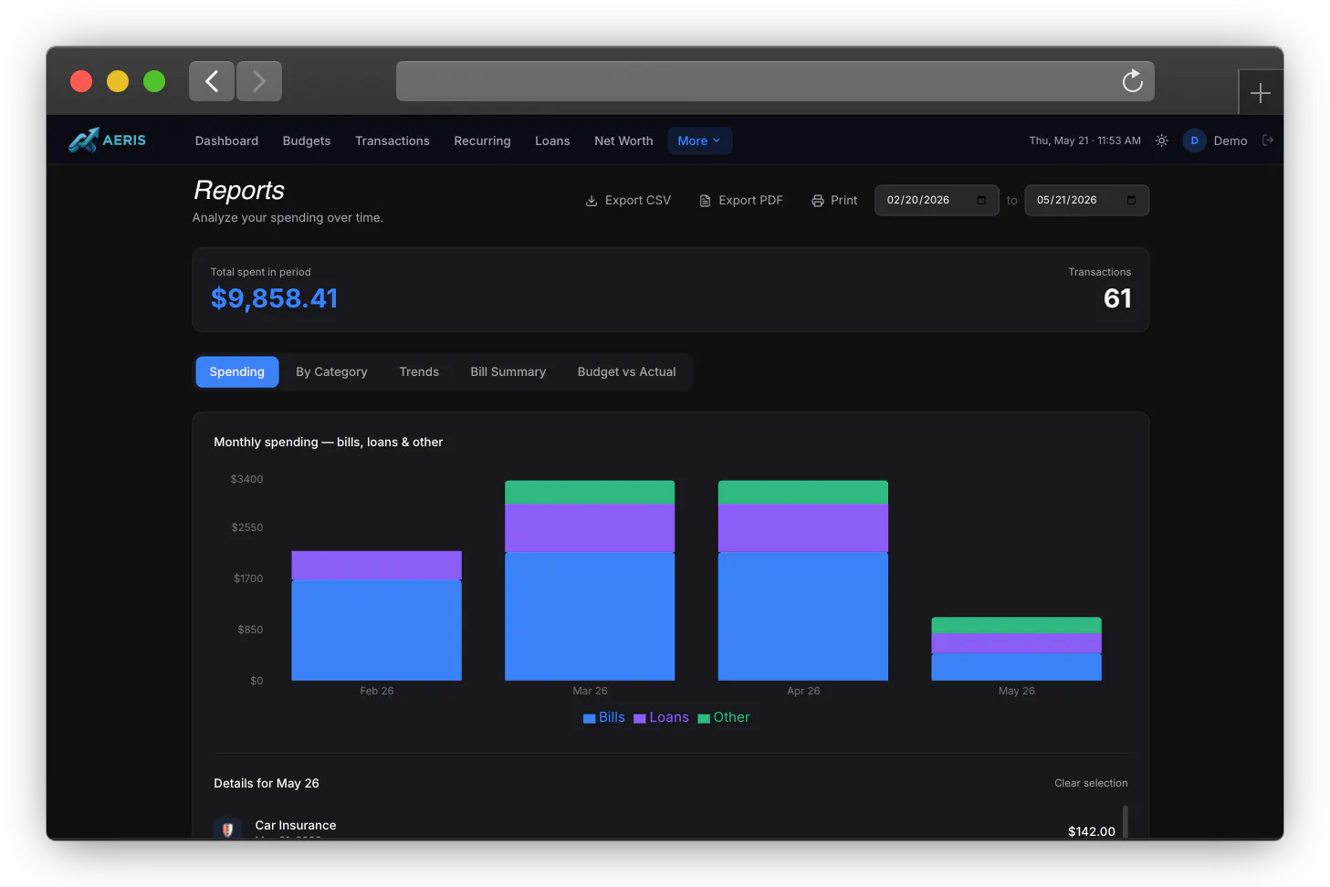Click the details list scrollbar
This screenshot has height=887, width=1330.
[x=1125, y=821]
